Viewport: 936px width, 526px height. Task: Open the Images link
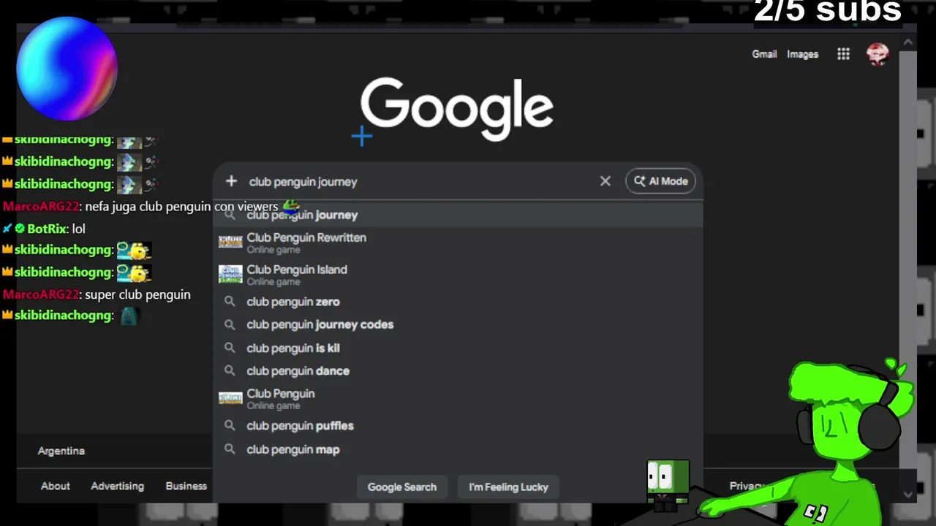tap(802, 54)
